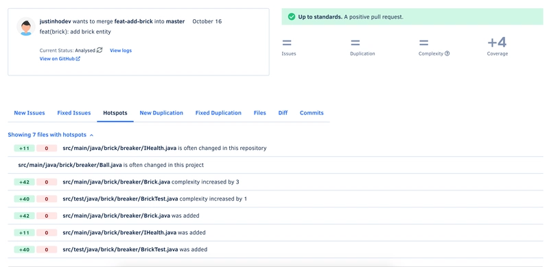Open the New Duplication tab
The height and width of the screenshot is (267, 549).
[161, 113]
